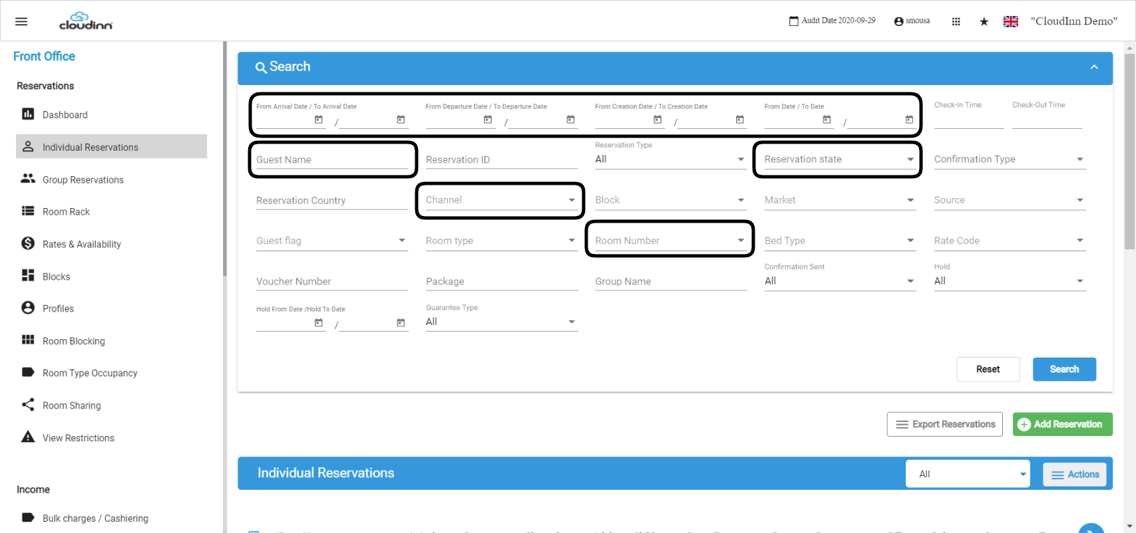1136x533 pixels.
Task: Expand Guarantee Type dropdown
Action: coord(501,322)
